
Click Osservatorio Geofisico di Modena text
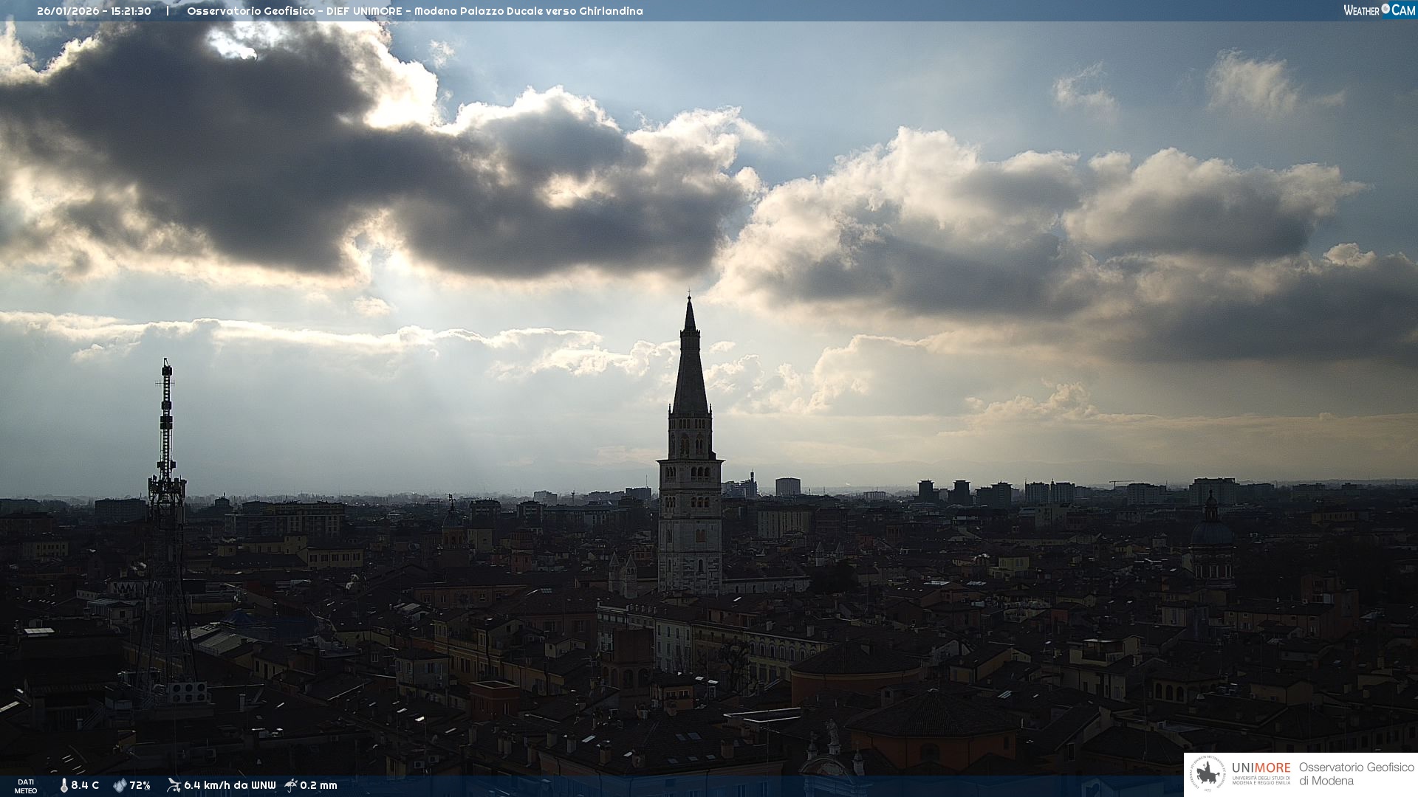coord(1356,773)
